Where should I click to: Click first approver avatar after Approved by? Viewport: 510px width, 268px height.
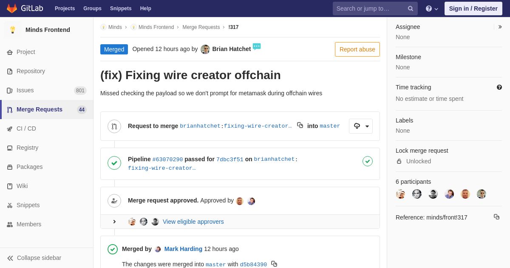(240, 201)
